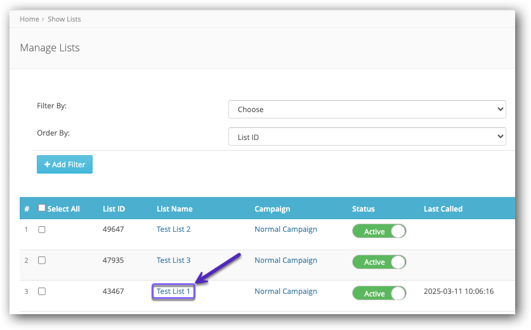Viewport: 531px width, 330px height.
Task: Check the checkbox for list 43467
Action: (x=42, y=291)
